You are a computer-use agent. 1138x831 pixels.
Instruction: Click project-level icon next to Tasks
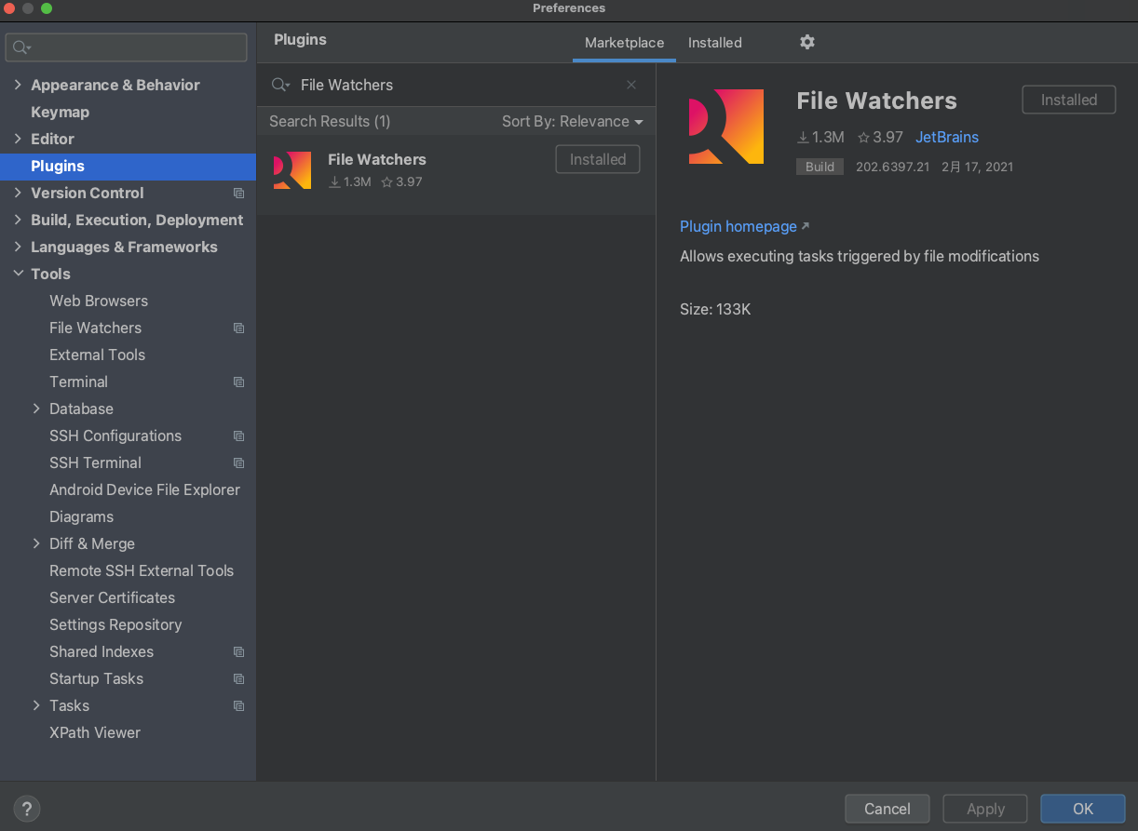coord(239,706)
